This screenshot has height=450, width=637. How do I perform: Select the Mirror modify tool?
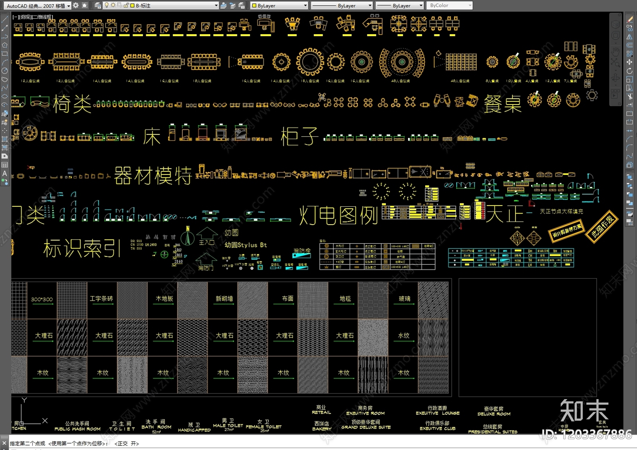(629, 37)
